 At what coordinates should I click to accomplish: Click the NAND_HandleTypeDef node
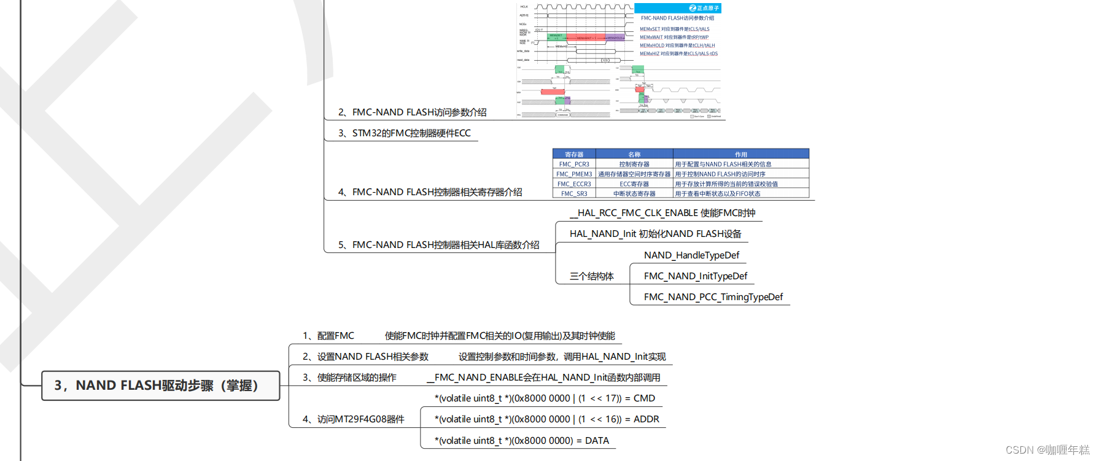coord(691,255)
